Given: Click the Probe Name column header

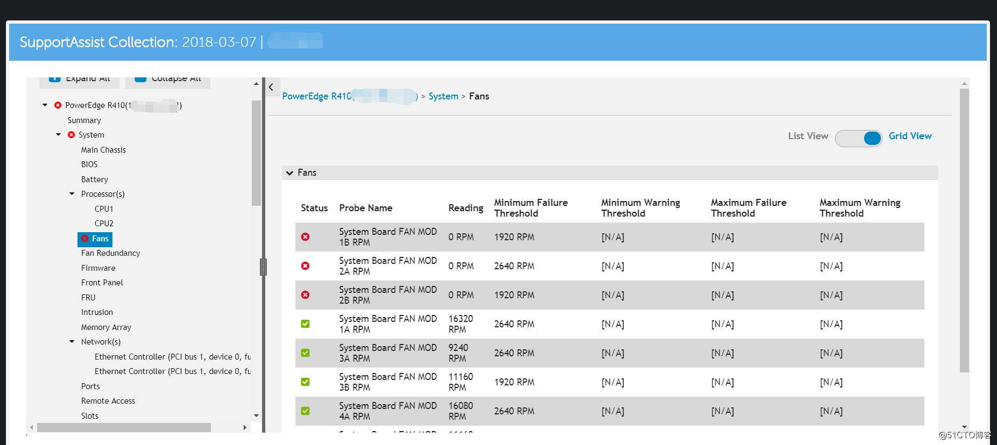Looking at the screenshot, I should [366, 208].
